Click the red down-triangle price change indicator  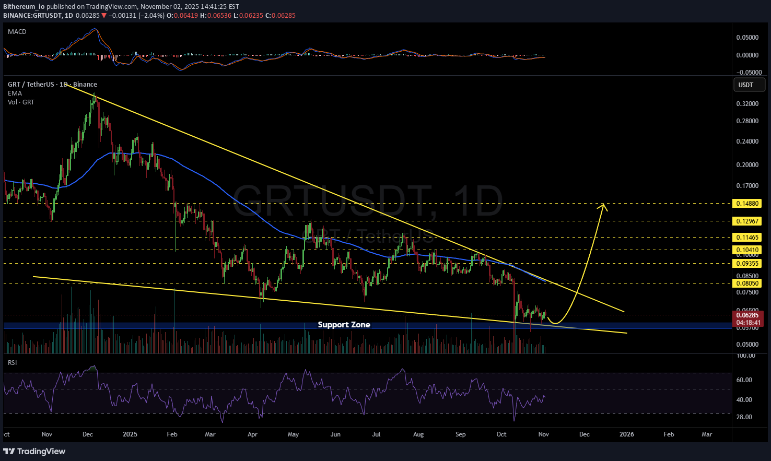[104, 16]
